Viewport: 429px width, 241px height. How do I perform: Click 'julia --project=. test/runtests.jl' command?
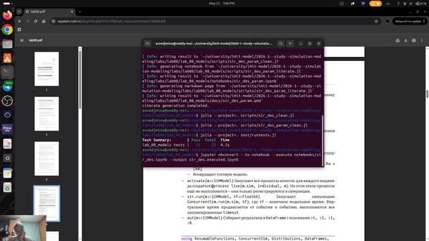pyautogui.click(x=239, y=135)
